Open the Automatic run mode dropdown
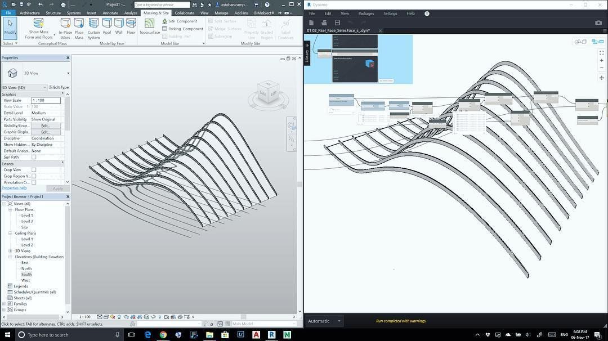 click(325, 321)
